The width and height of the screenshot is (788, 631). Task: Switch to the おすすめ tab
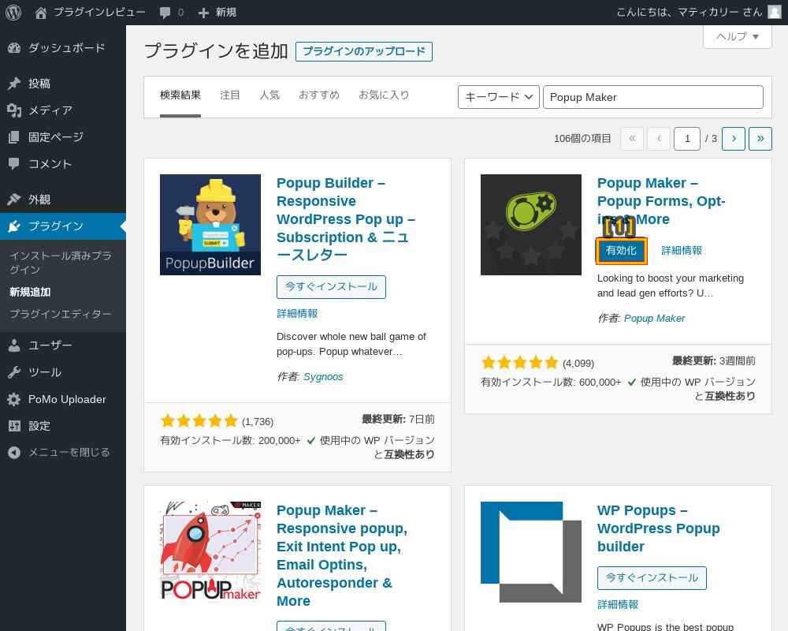click(x=319, y=95)
